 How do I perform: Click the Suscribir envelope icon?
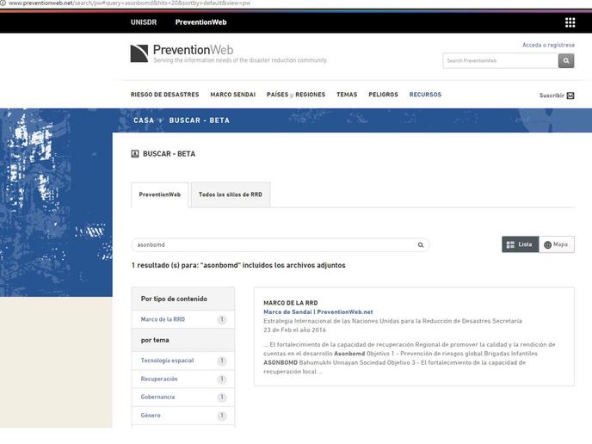[x=570, y=96]
